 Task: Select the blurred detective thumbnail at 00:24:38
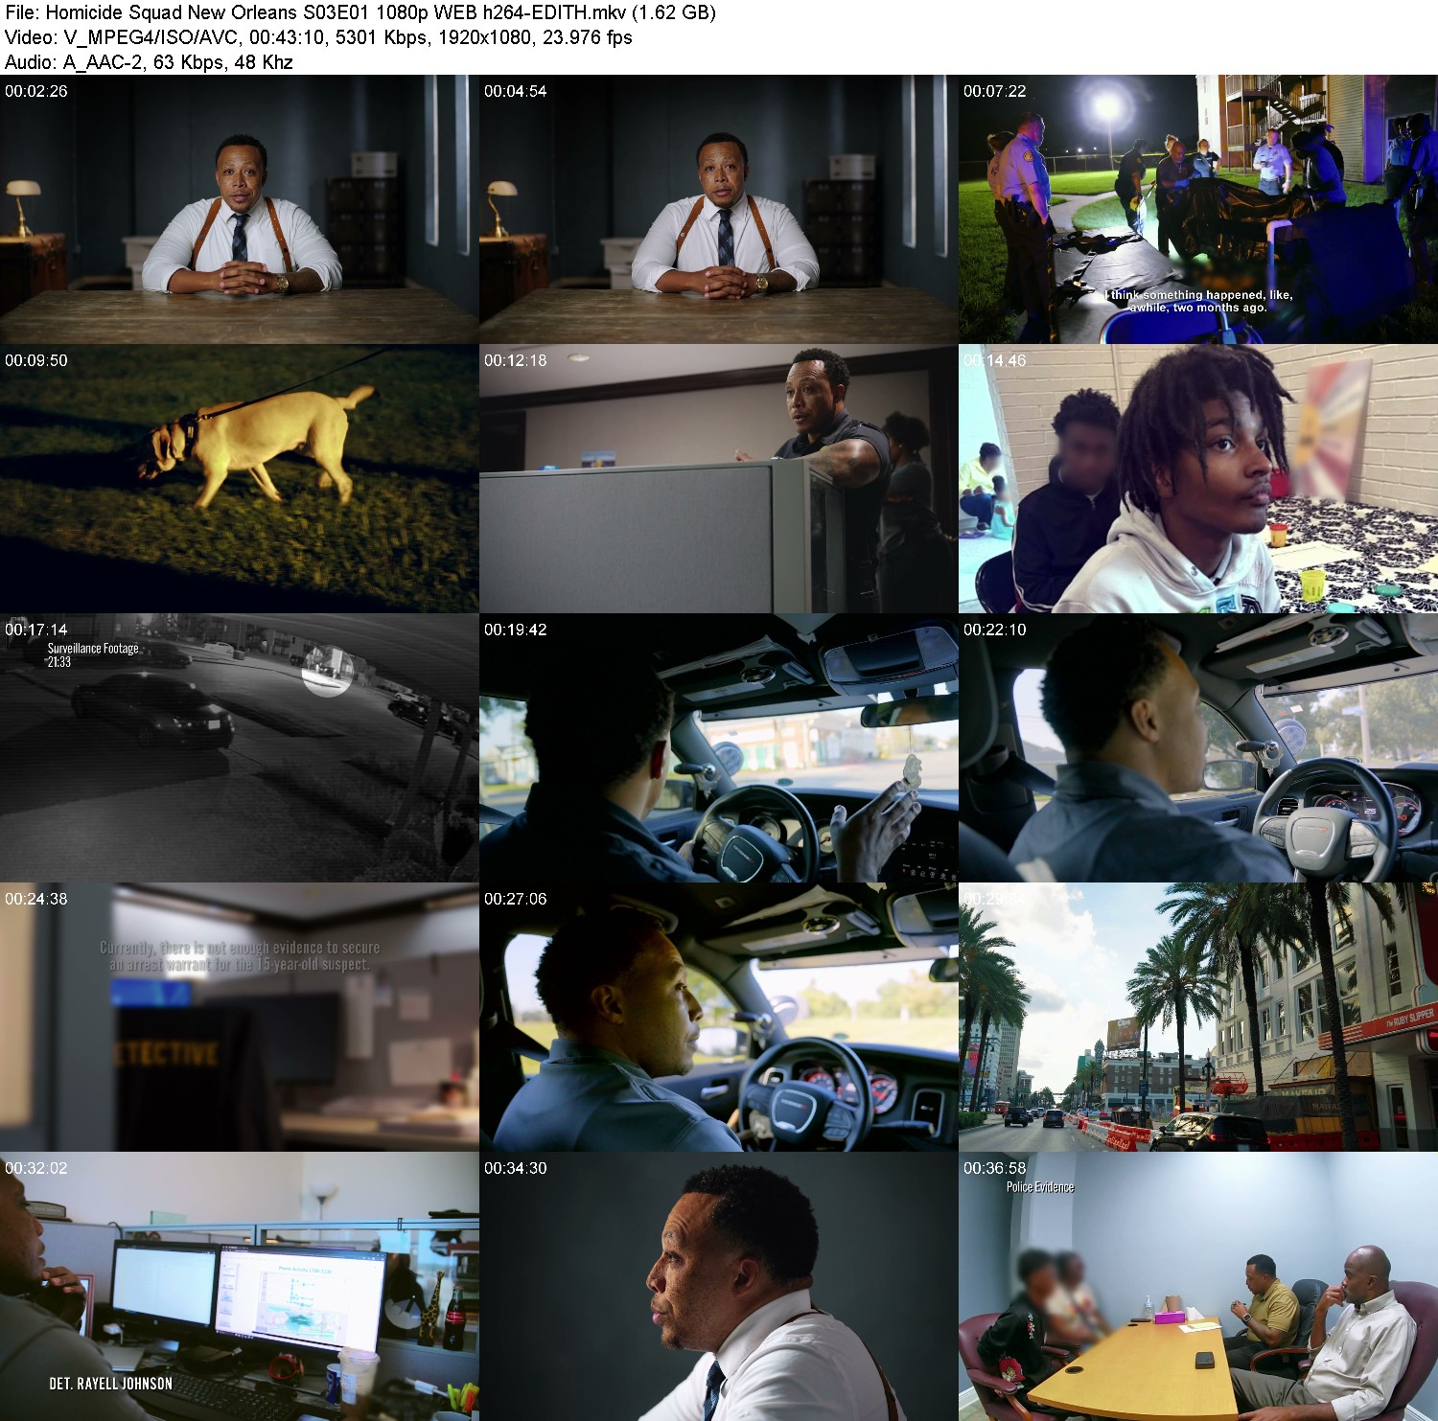pyautogui.click(x=239, y=1018)
